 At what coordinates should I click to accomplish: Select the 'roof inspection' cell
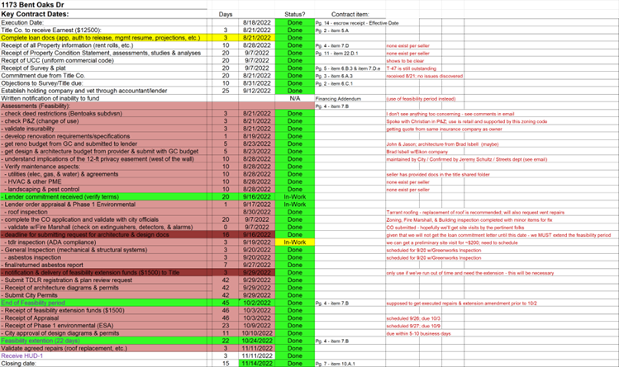pyautogui.click(x=103, y=212)
